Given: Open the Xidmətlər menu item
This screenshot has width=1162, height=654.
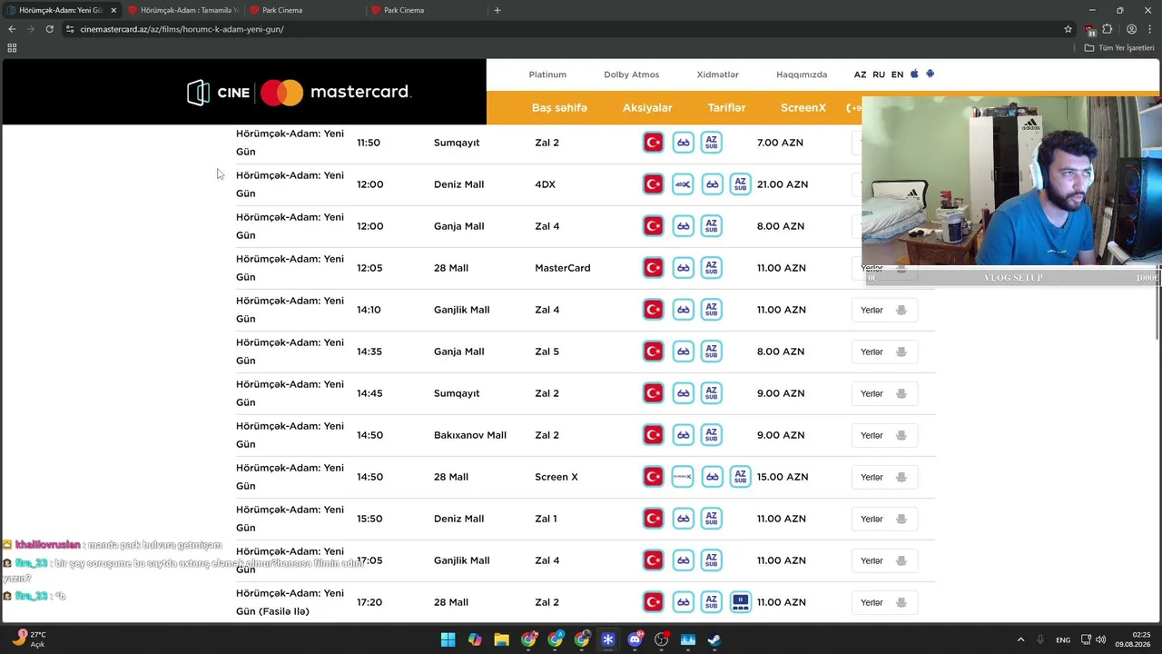Looking at the screenshot, I should pos(717,74).
